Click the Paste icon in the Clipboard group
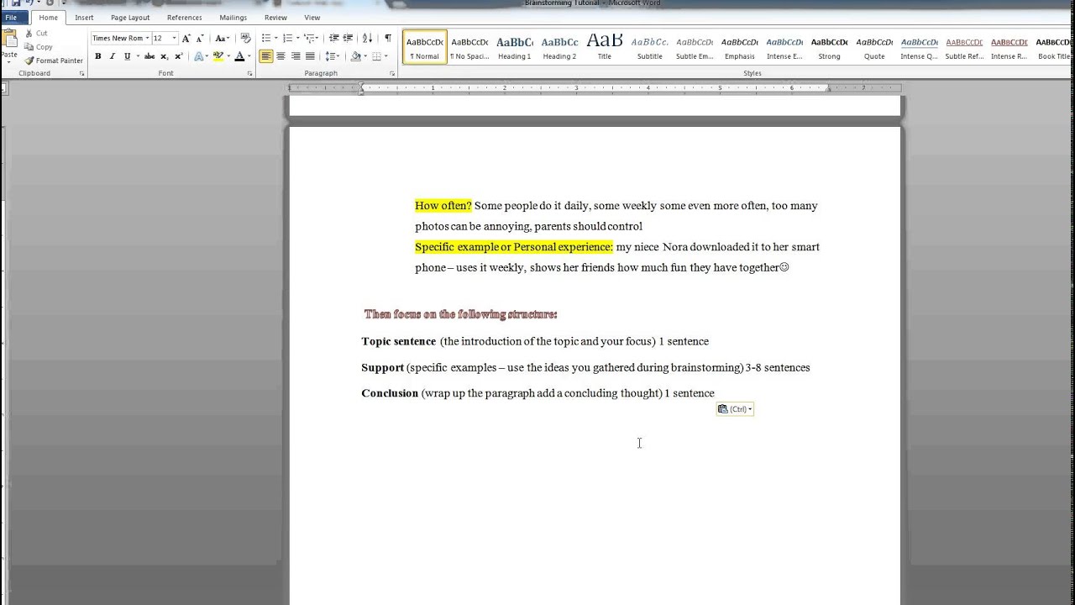1075x605 pixels. coord(9,38)
